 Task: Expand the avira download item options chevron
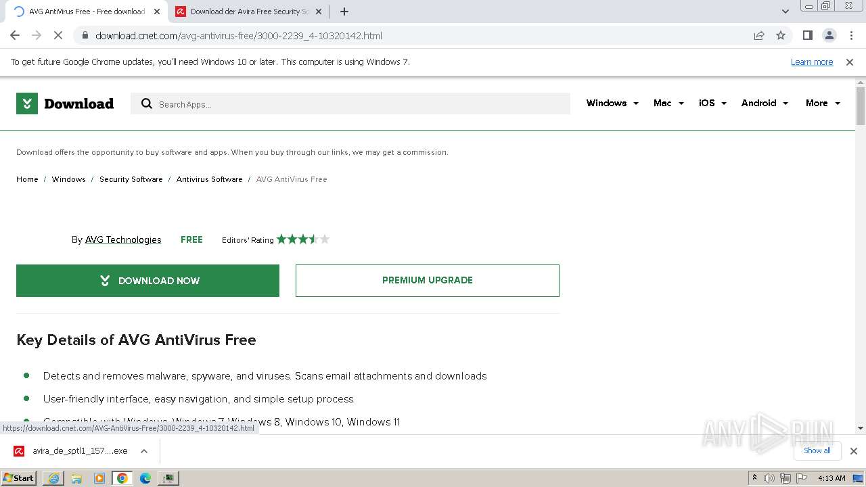pyautogui.click(x=143, y=451)
